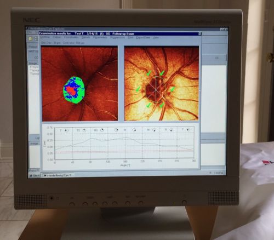Open the Export Data menu
Viewport: 274px width, 240px height.
[143, 37]
